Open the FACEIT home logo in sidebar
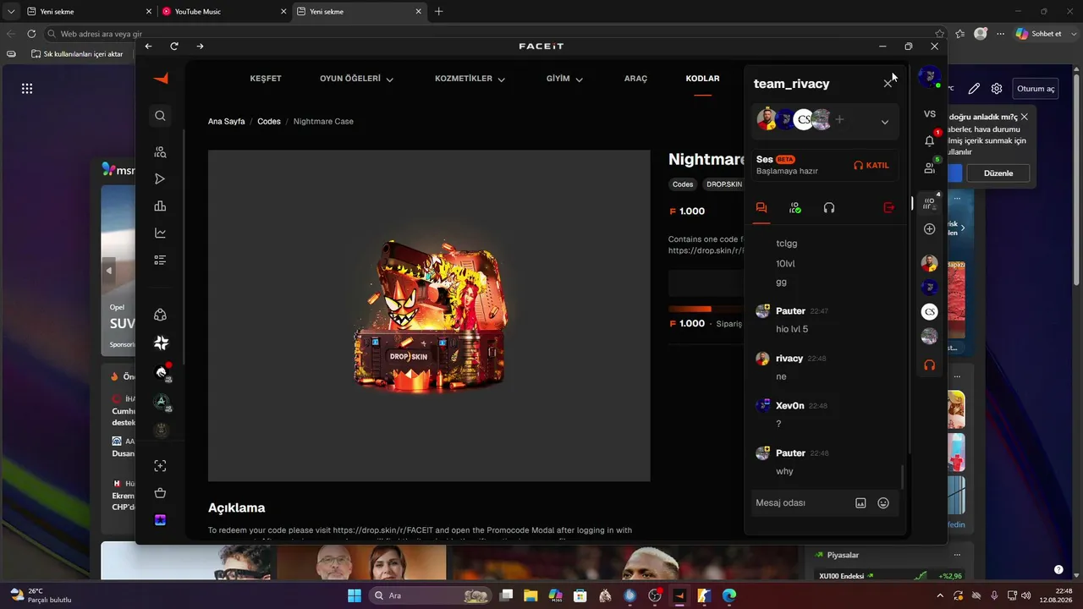This screenshot has width=1083, height=609. point(161,79)
